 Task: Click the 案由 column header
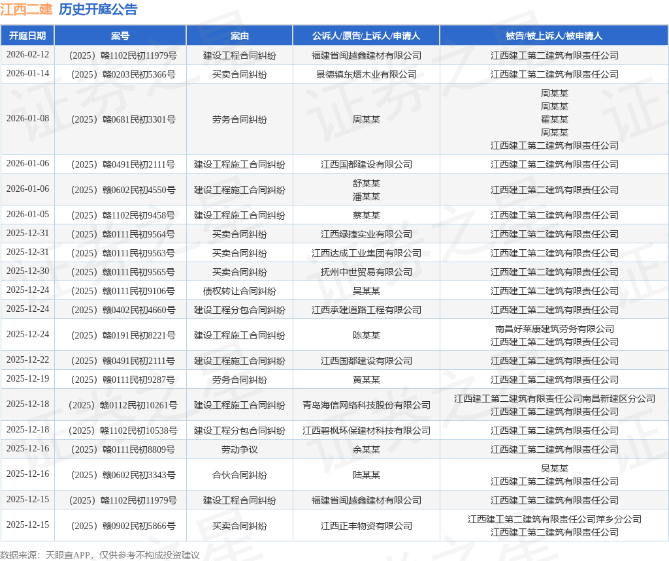239,36
